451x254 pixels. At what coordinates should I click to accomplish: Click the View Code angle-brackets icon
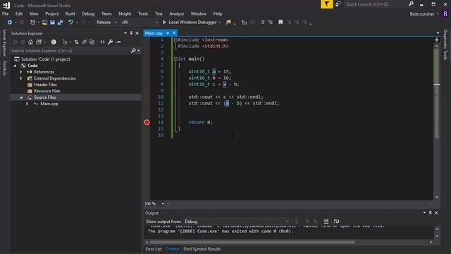tap(102, 42)
